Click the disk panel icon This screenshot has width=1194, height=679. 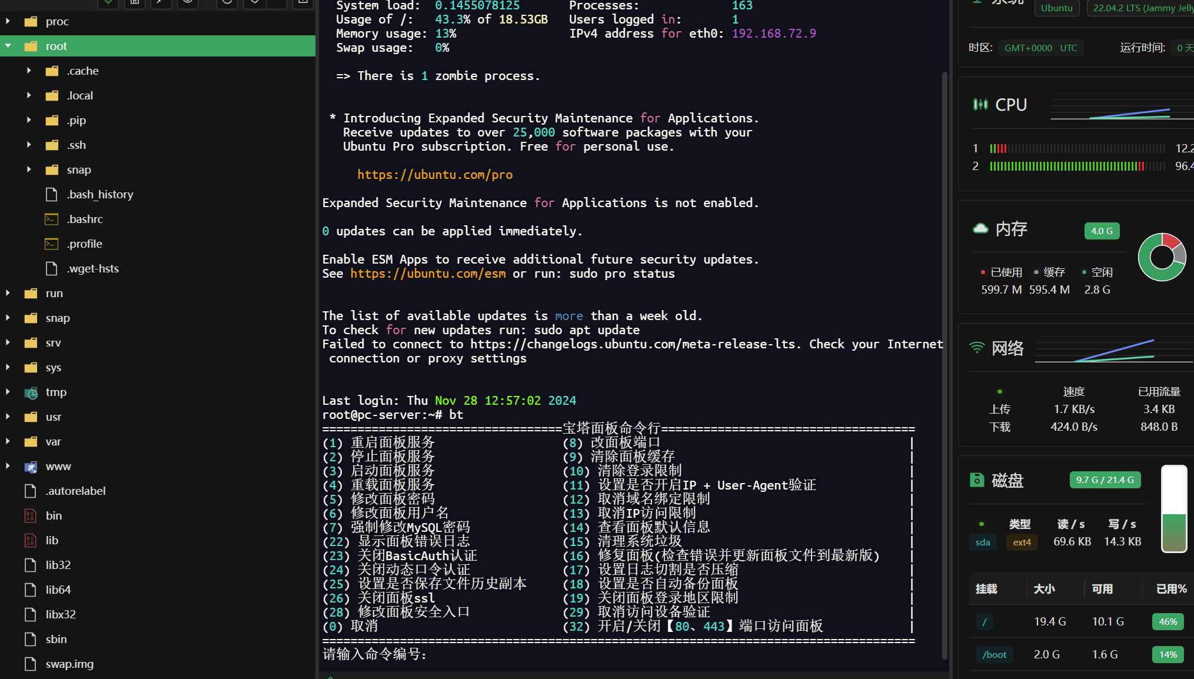977,480
